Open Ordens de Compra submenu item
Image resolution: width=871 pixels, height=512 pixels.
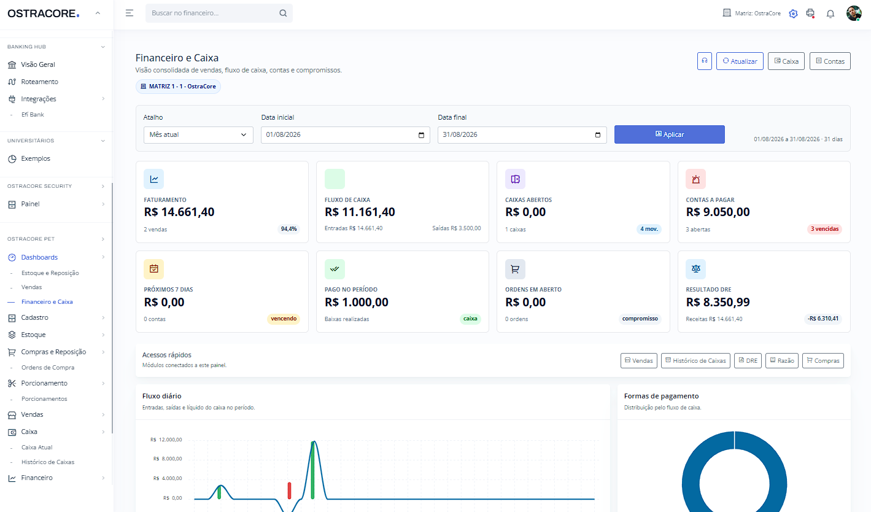pyautogui.click(x=48, y=367)
